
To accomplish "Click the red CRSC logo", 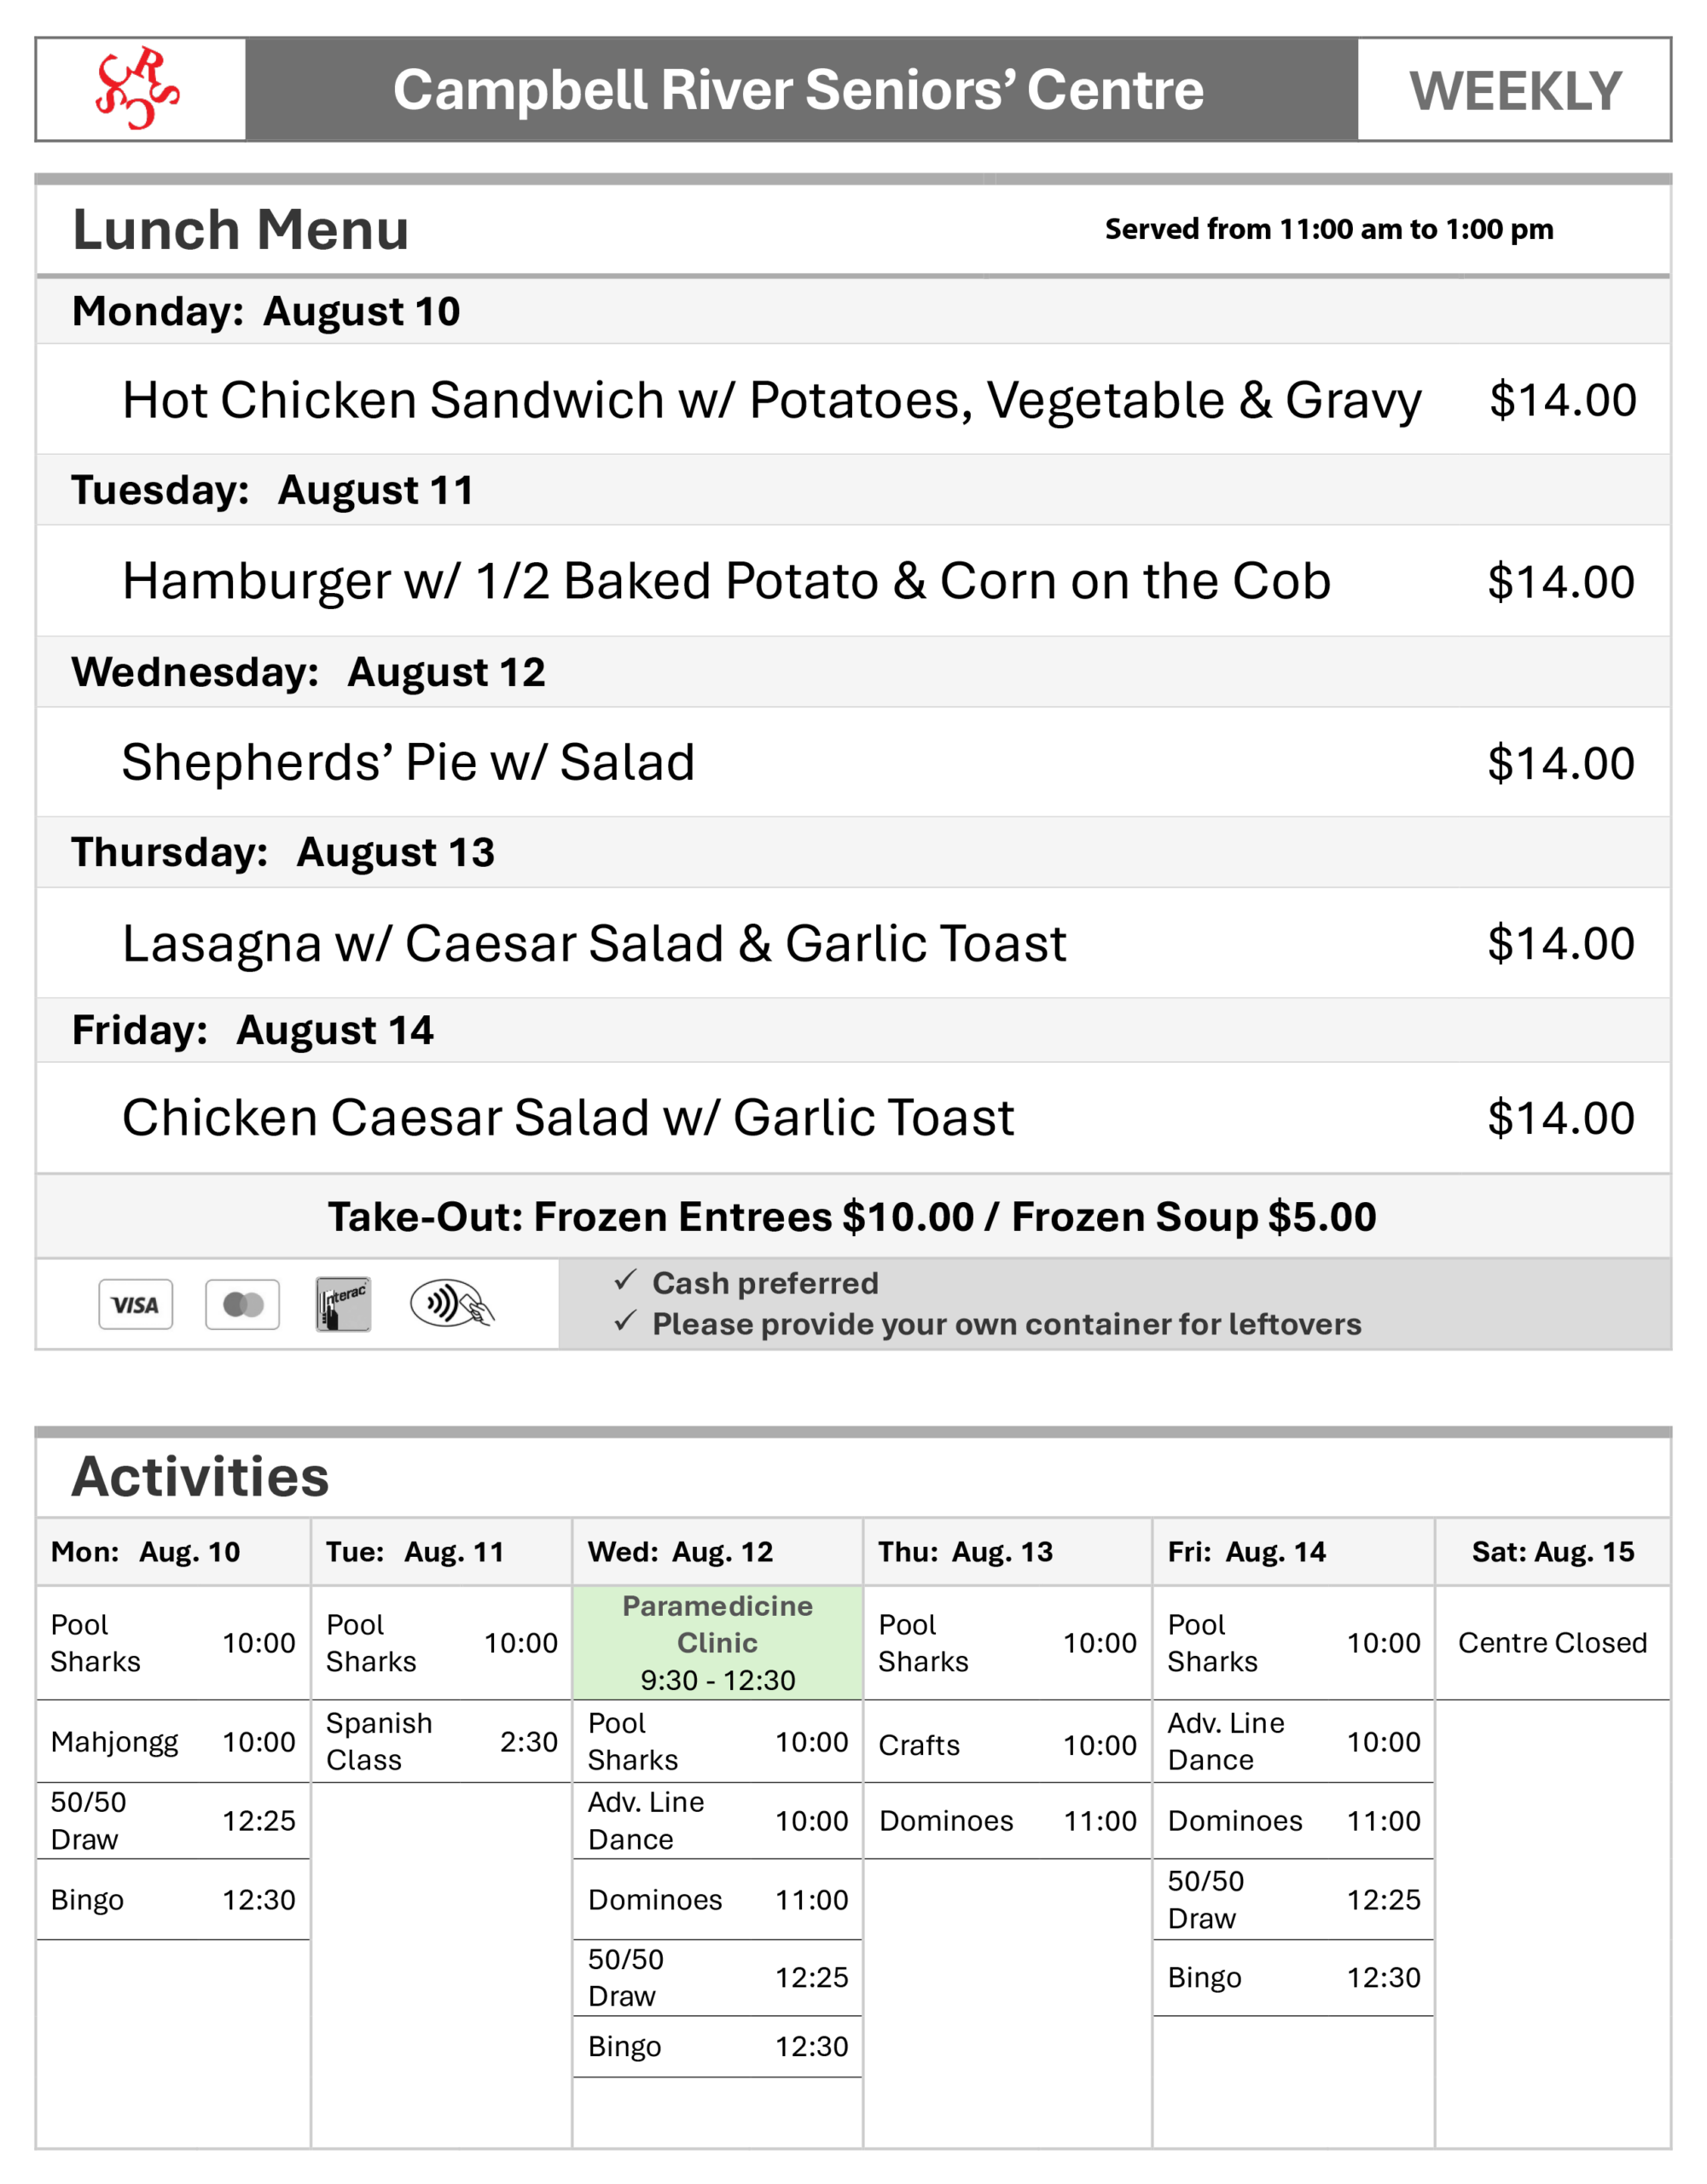I will (x=137, y=88).
